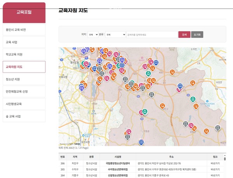Open the teal marker below 마장면 label
Image resolution: width=233 pixels, height=178 pixels.
[193, 99]
